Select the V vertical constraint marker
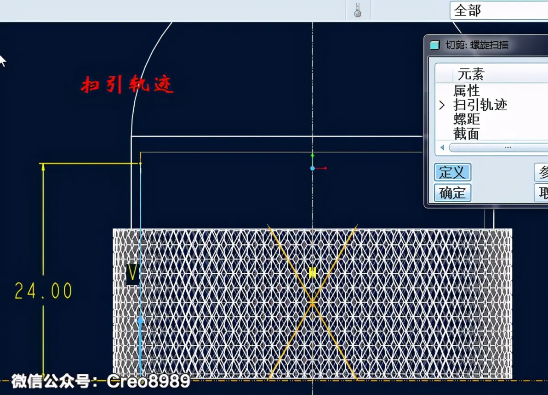The image size is (548, 395). coord(132,273)
